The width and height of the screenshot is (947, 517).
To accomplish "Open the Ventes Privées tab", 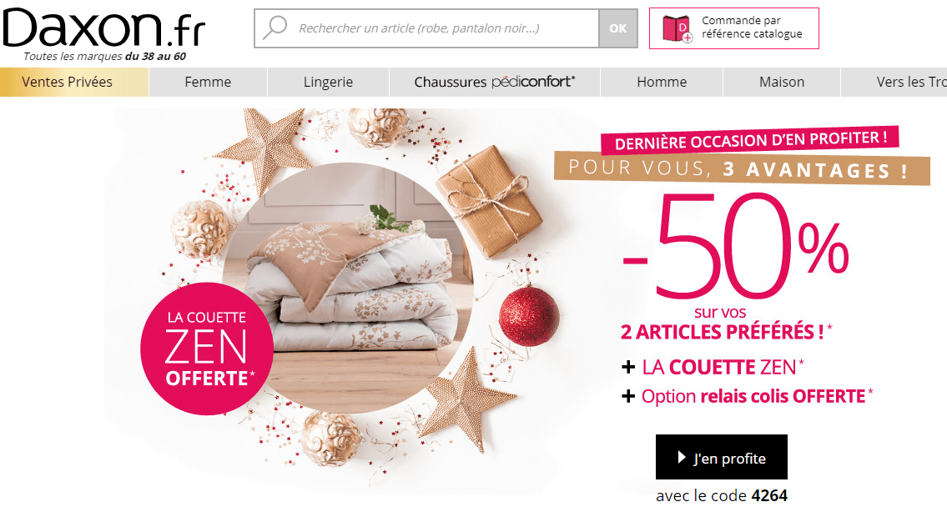I will [74, 82].
